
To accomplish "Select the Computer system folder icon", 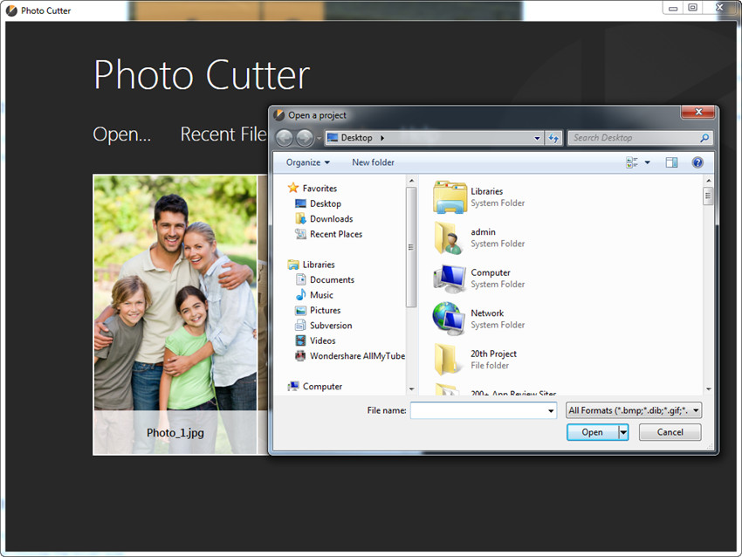I will 450,278.
